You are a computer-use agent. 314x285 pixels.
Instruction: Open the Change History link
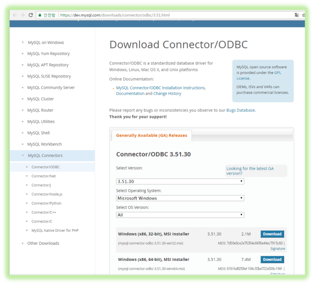click(167, 93)
